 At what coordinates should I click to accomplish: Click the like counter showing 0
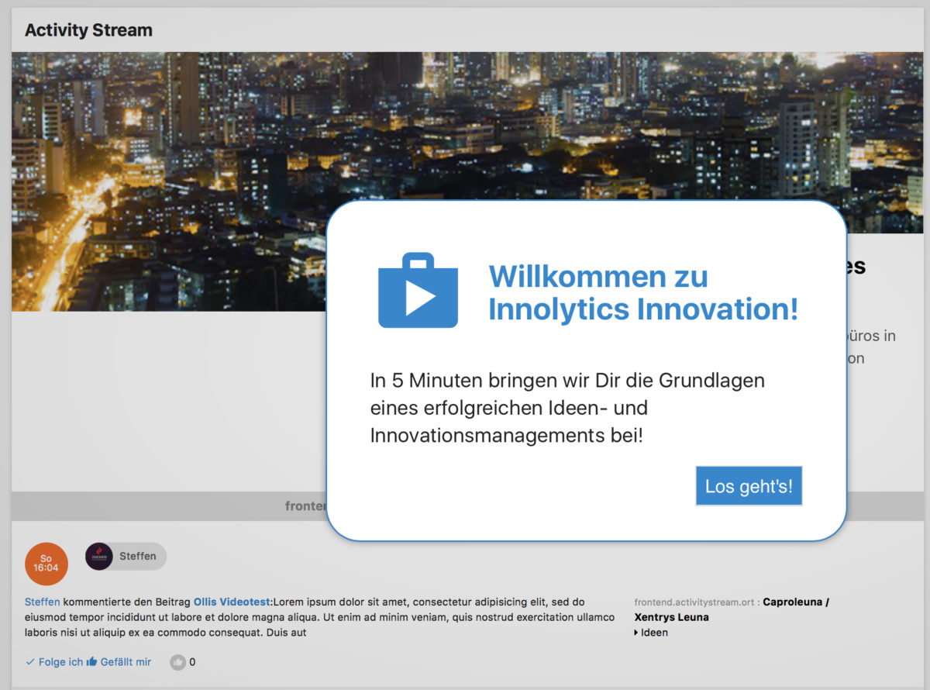(192, 662)
